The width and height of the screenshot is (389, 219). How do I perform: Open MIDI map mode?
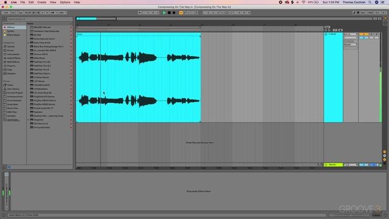[371, 13]
